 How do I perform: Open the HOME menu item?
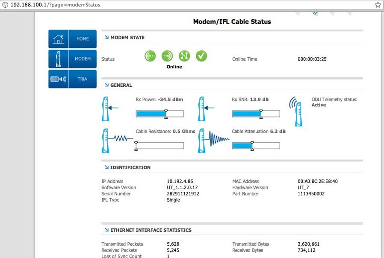pyautogui.click(x=83, y=39)
